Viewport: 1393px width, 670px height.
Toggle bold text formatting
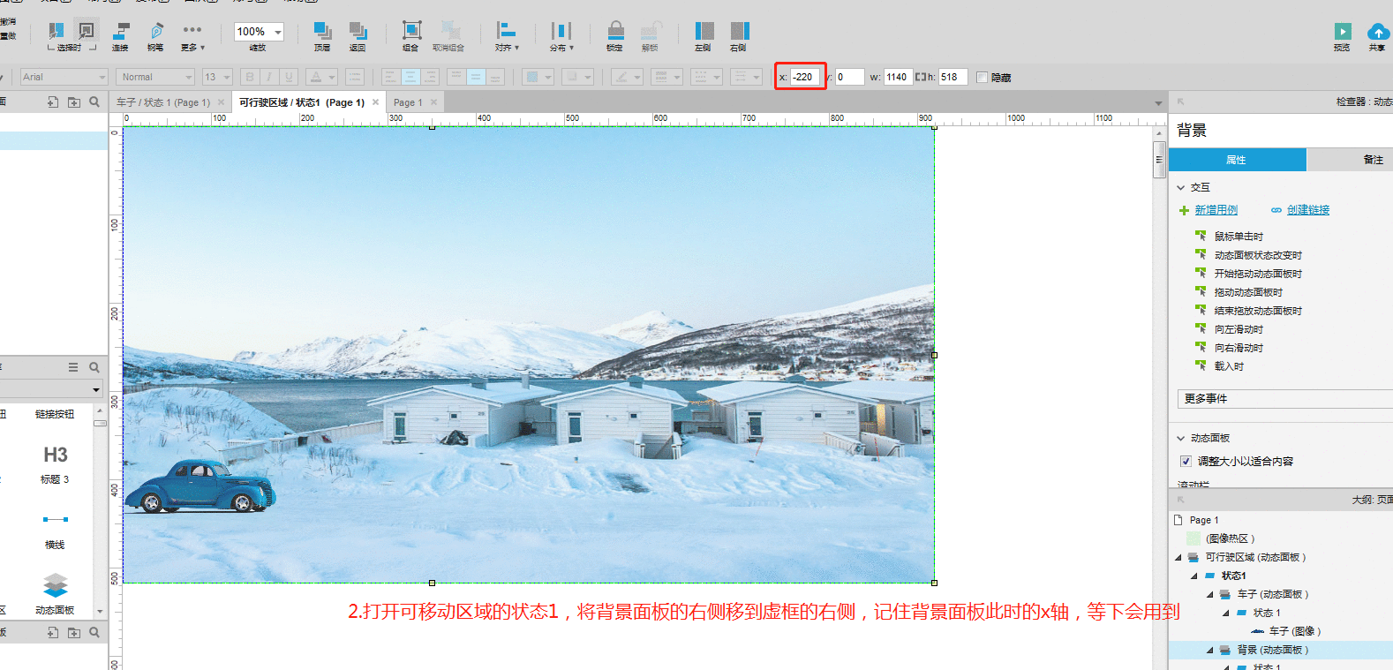tap(250, 77)
